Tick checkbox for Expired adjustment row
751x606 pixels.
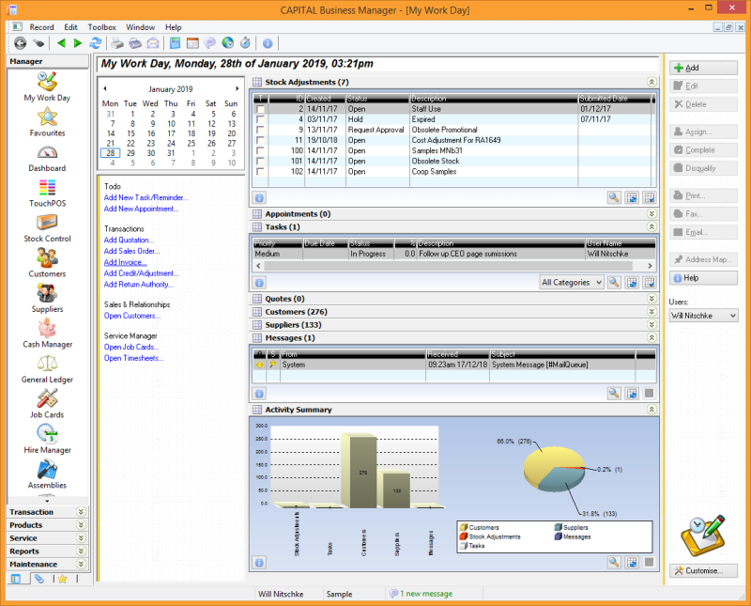point(260,119)
